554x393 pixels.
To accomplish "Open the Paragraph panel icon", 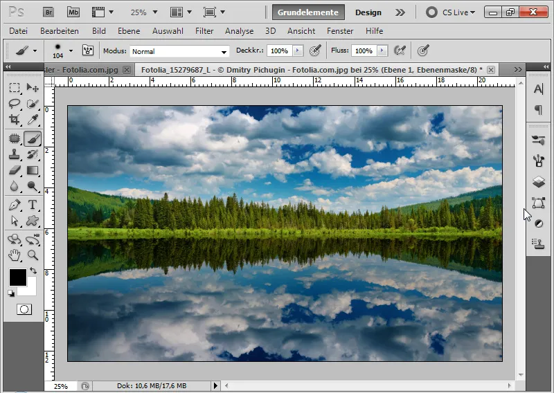I will 538,110.
